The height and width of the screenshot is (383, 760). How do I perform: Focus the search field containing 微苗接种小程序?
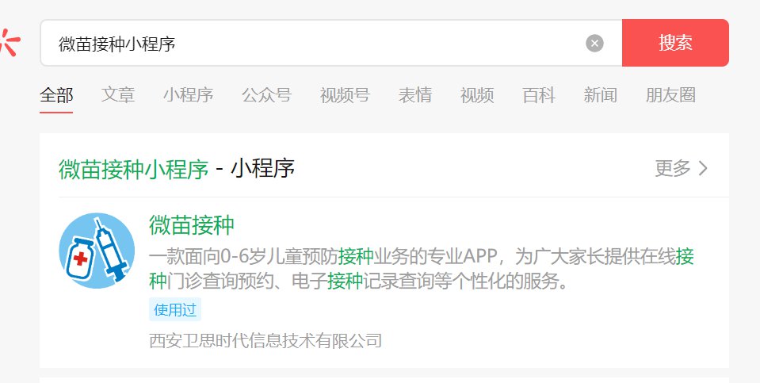331,43
